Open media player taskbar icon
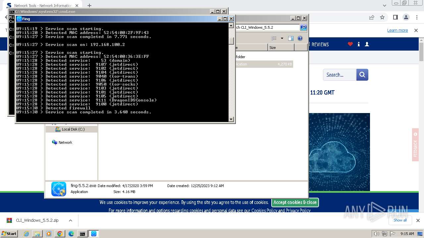 point(49,234)
